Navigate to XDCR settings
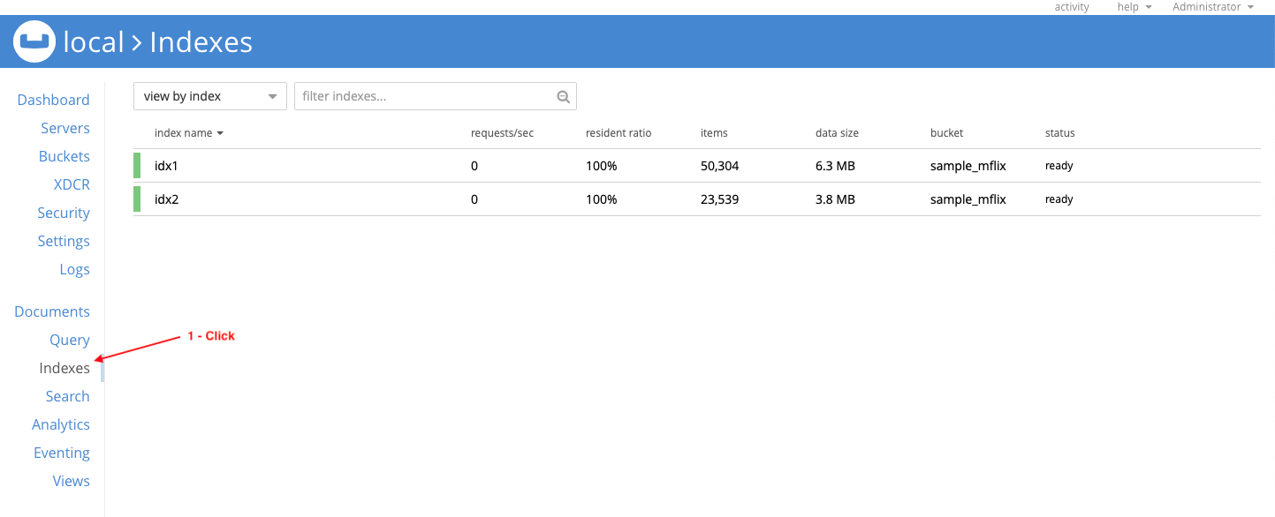Image resolution: width=1275 pixels, height=517 pixels. pyautogui.click(x=72, y=184)
